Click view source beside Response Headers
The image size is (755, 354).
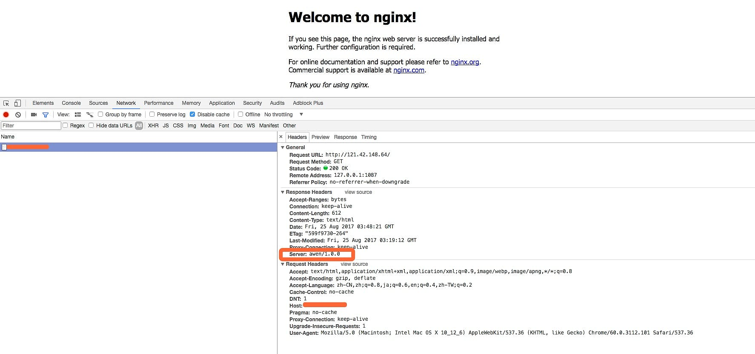(358, 192)
